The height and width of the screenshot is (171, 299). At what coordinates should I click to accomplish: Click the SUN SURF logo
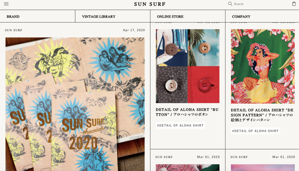click(150, 4)
